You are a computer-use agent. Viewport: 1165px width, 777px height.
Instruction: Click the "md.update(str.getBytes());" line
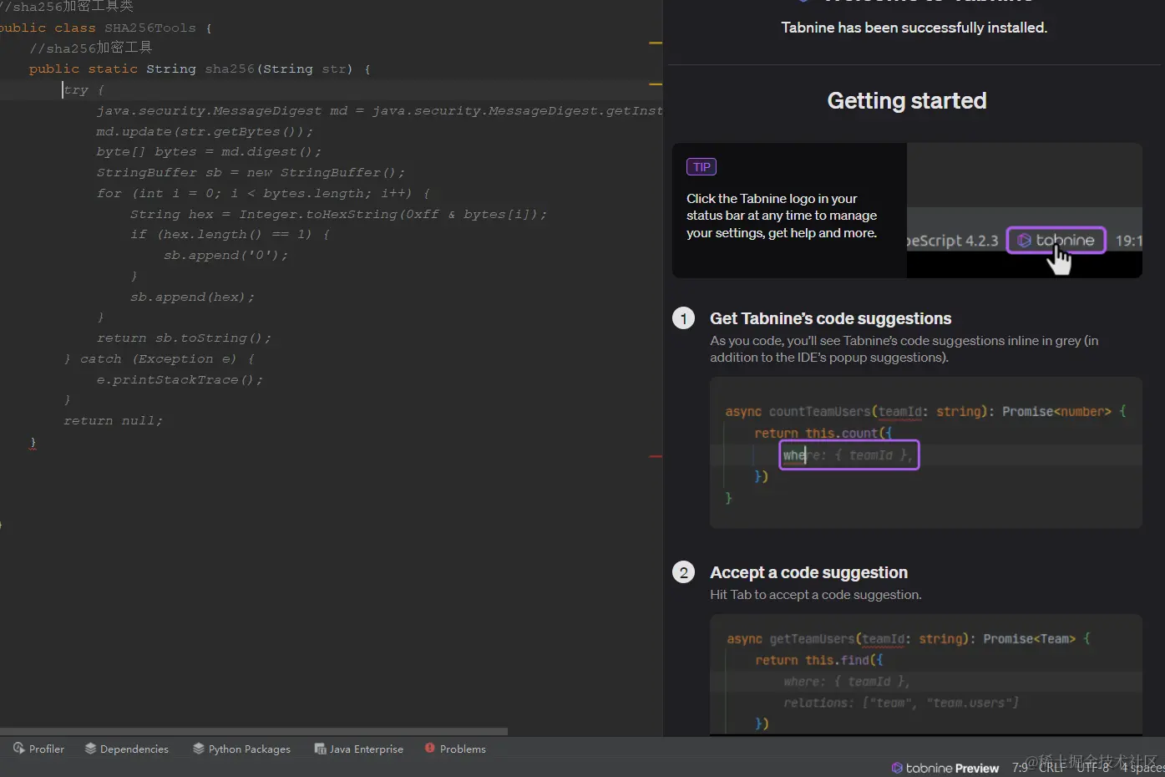coord(205,131)
